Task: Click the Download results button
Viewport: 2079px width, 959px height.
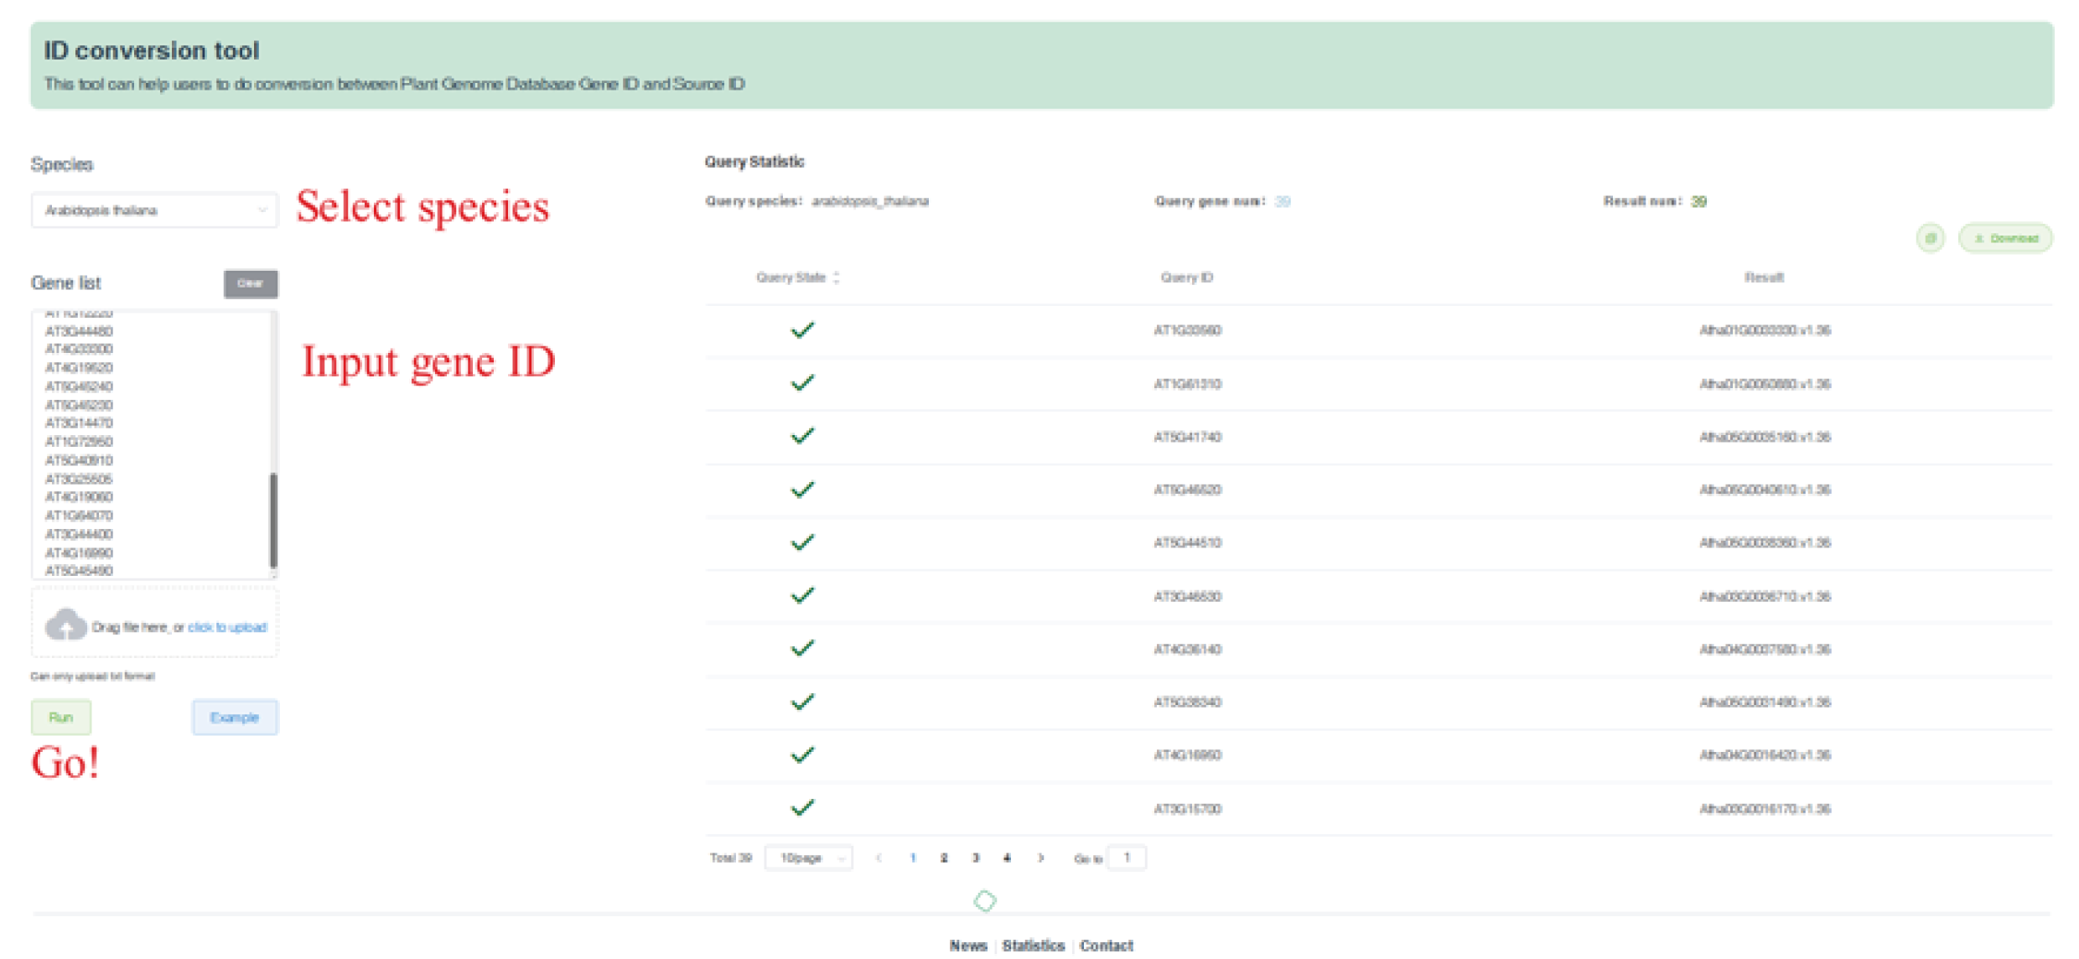Action: [2005, 238]
